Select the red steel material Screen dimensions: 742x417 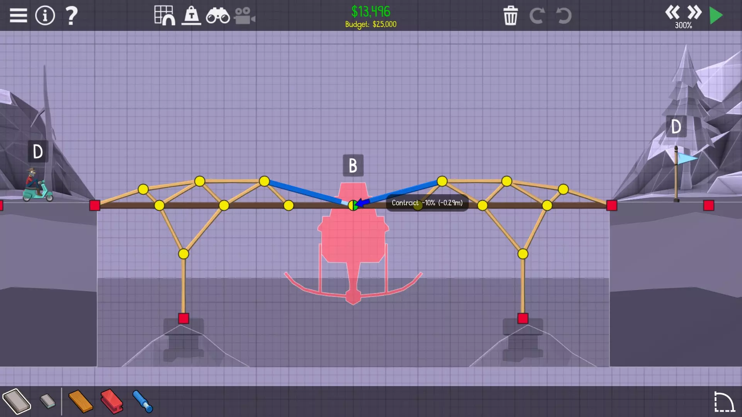pyautogui.click(x=112, y=402)
